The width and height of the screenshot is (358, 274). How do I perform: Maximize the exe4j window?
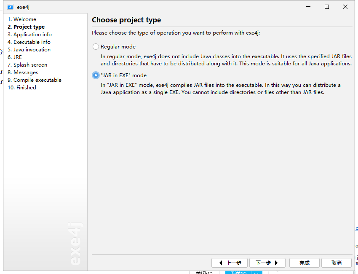pos(327,7)
